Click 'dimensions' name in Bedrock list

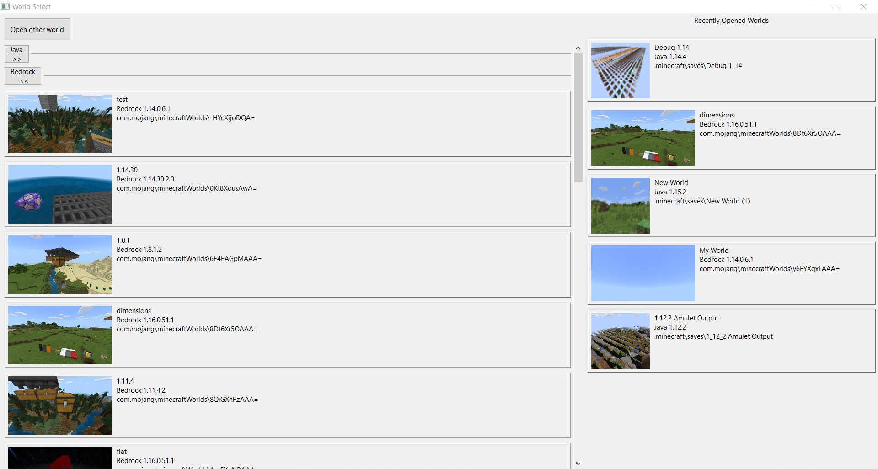(x=134, y=311)
